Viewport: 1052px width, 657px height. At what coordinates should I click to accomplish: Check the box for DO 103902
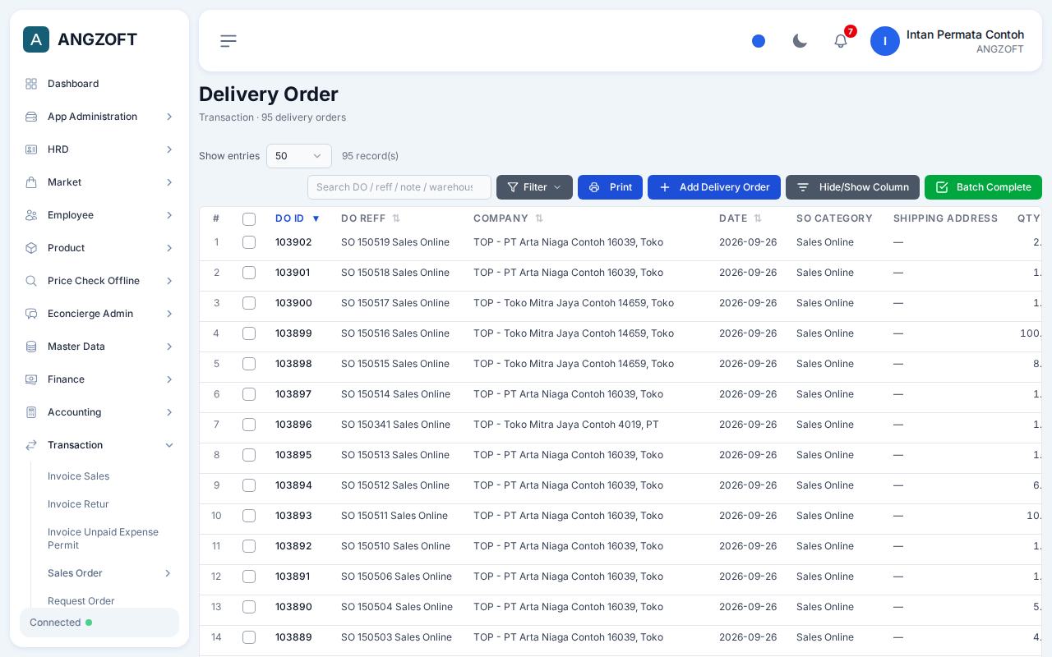point(249,242)
